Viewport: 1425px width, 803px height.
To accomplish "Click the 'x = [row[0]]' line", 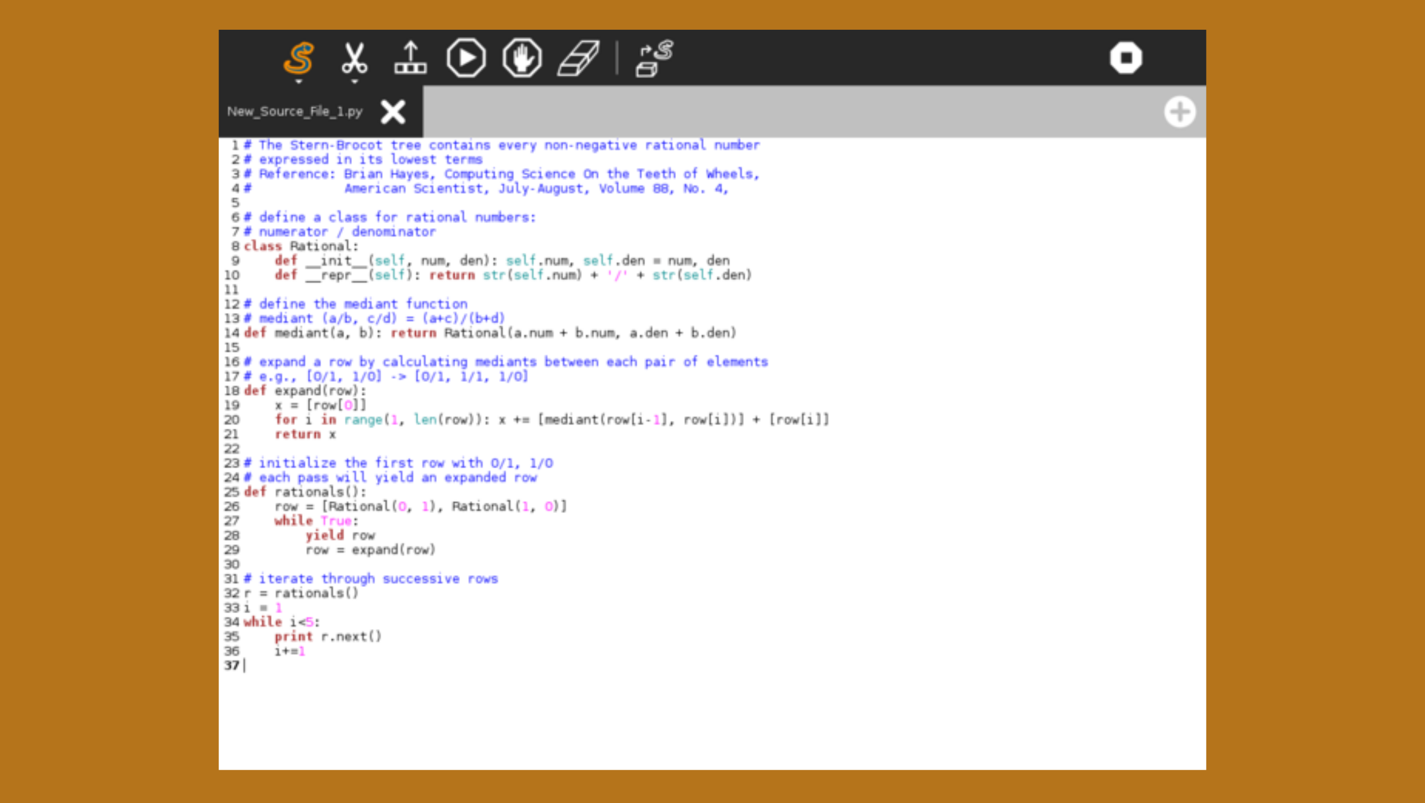I will pyautogui.click(x=320, y=405).
